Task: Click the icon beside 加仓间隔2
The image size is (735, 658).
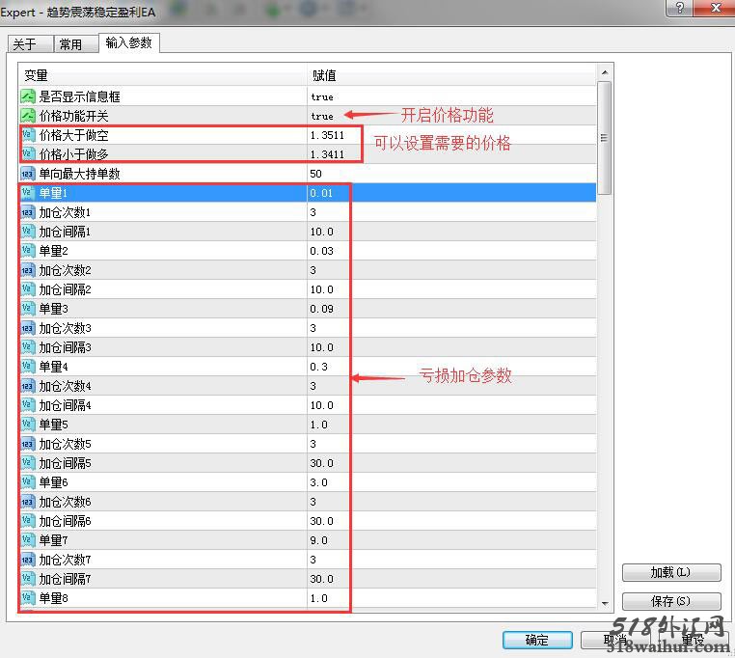Action: [28, 289]
